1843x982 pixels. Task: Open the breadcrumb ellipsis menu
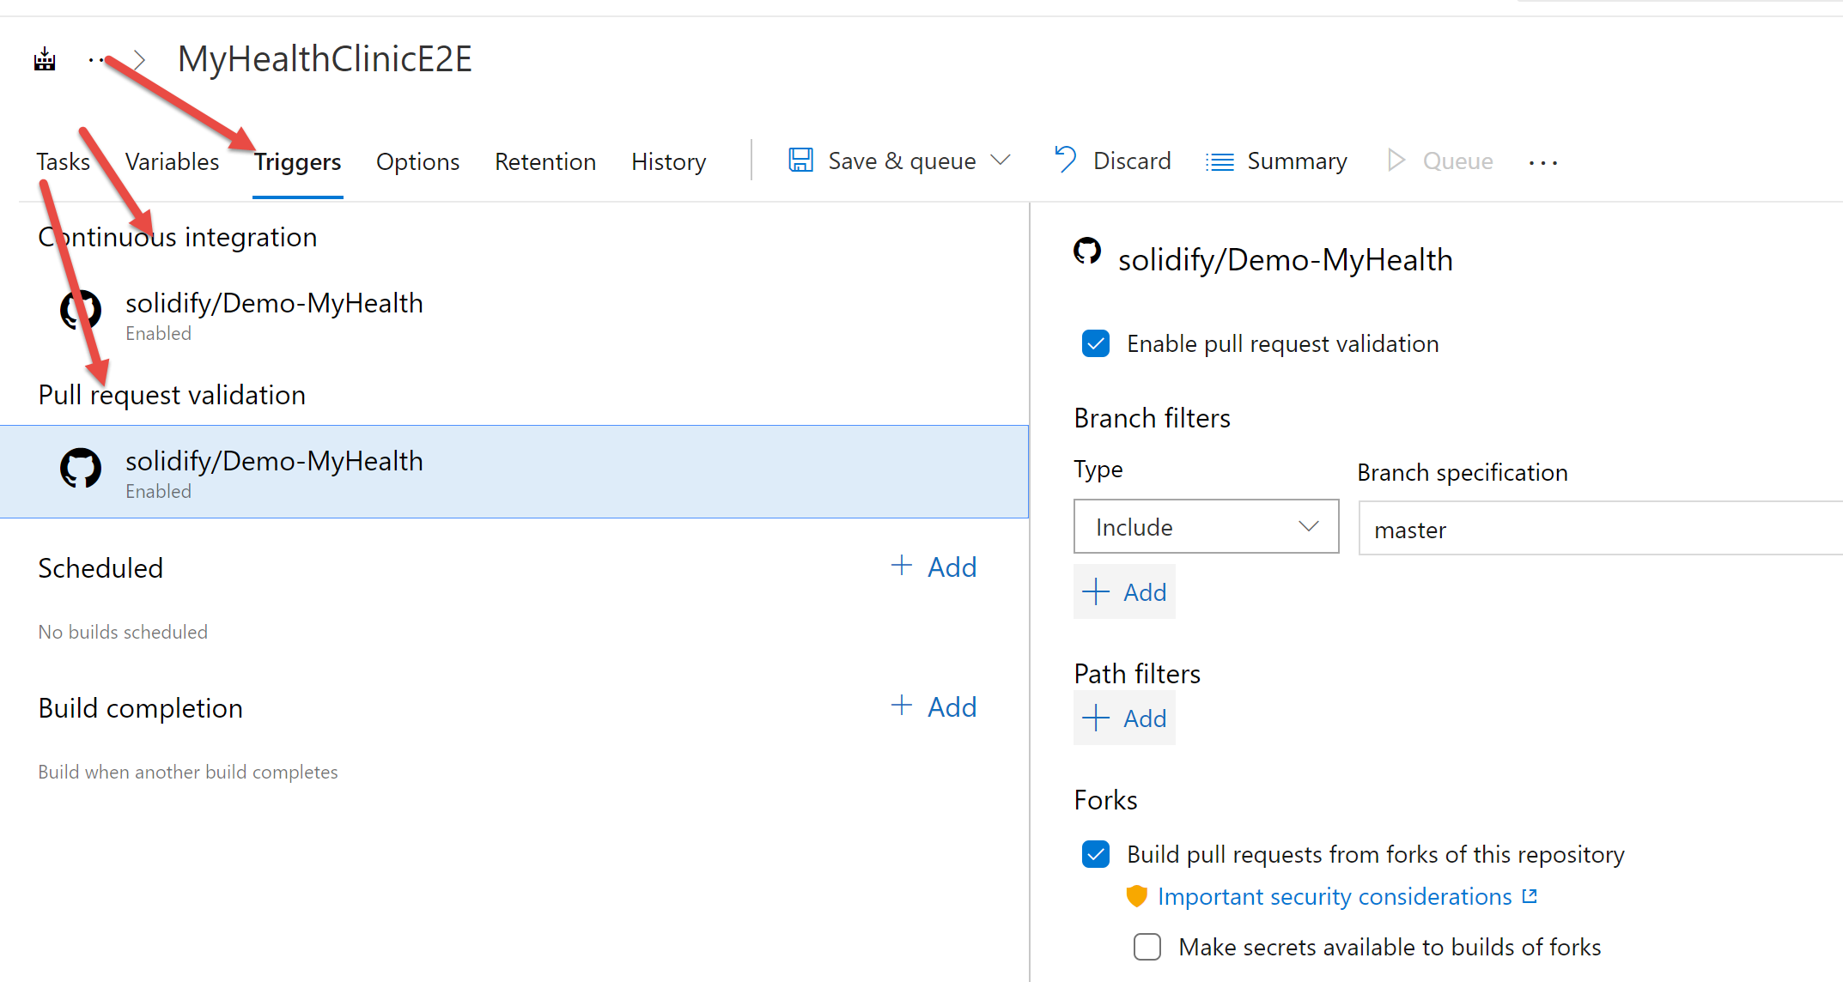pos(96,59)
